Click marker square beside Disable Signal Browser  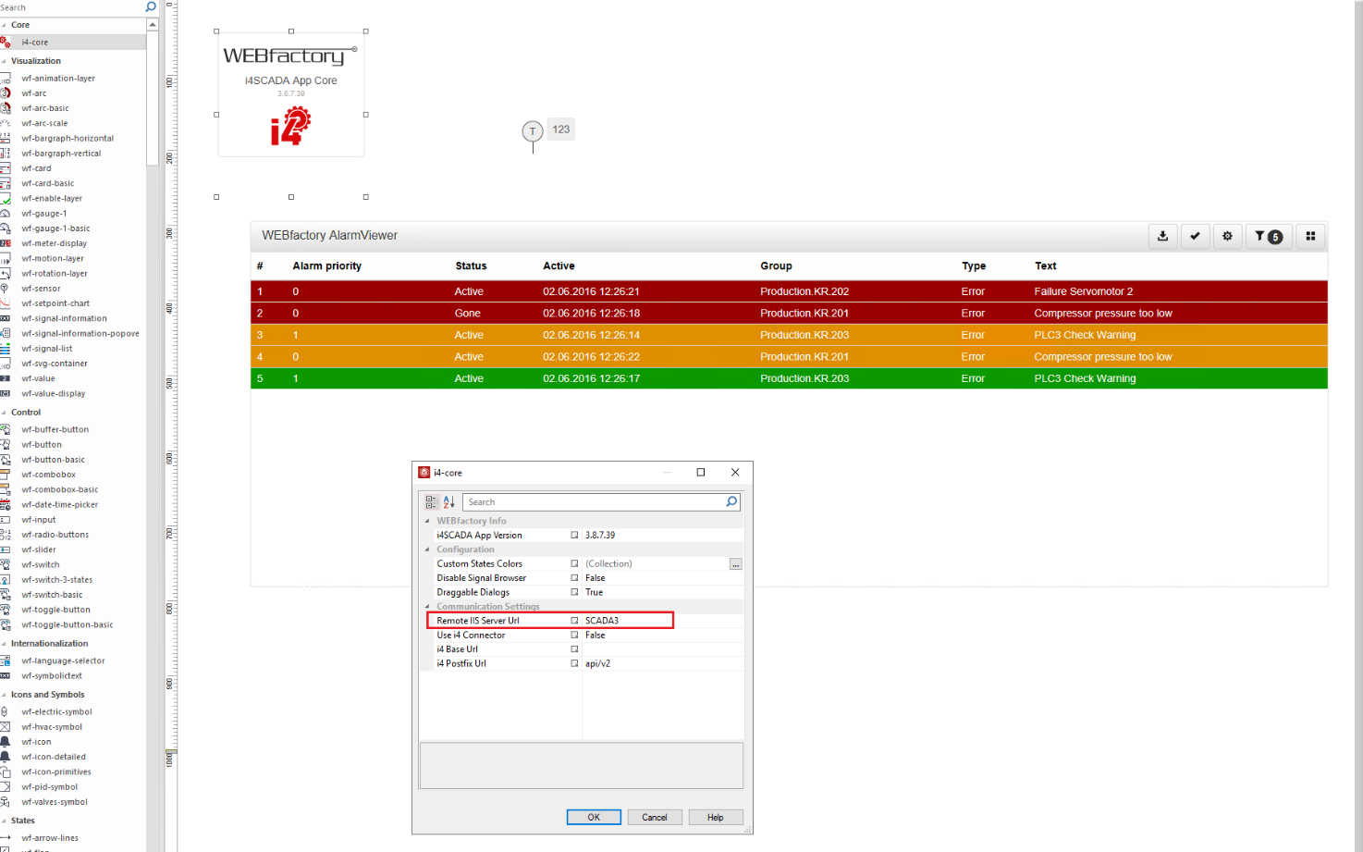pyautogui.click(x=574, y=578)
